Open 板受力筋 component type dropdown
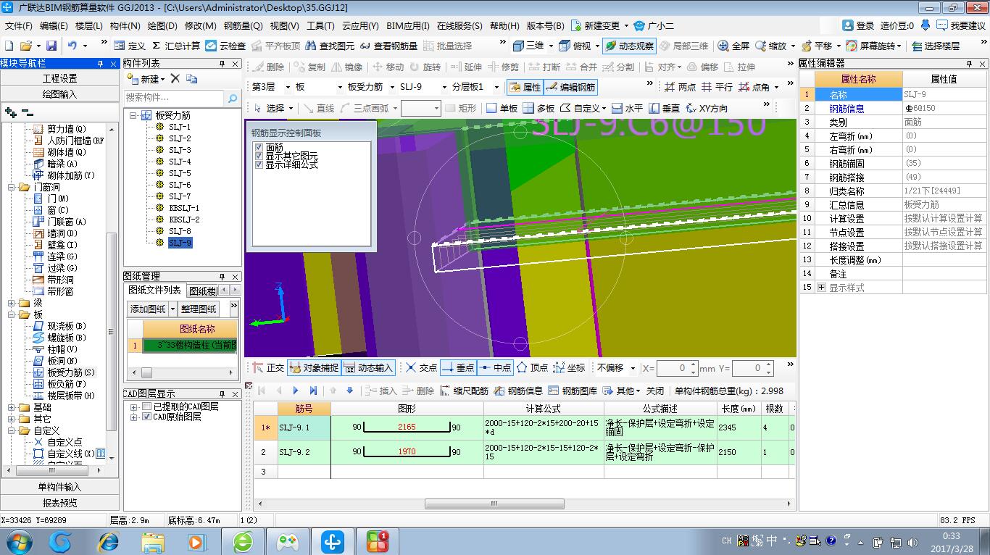This screenshot has height=555, width=990. 391,87
